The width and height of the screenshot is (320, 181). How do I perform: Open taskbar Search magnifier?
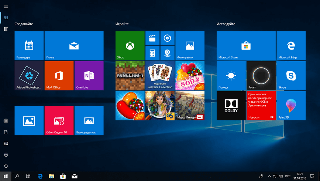pyautogui.click(x=17, y=176)
